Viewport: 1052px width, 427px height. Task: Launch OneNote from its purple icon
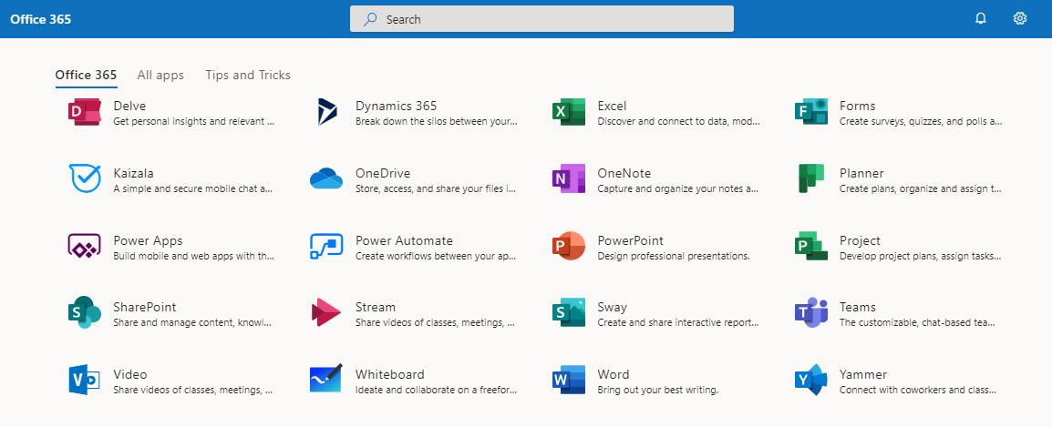[568, 178]
